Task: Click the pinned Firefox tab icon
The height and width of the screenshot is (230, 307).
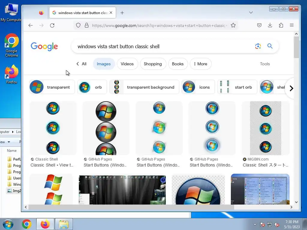Action: [x=41, y=13]
